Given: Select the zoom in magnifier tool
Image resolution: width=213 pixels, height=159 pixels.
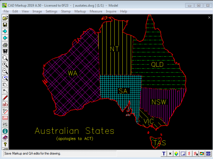Looking at the screenshot, I should pos(5,65).
